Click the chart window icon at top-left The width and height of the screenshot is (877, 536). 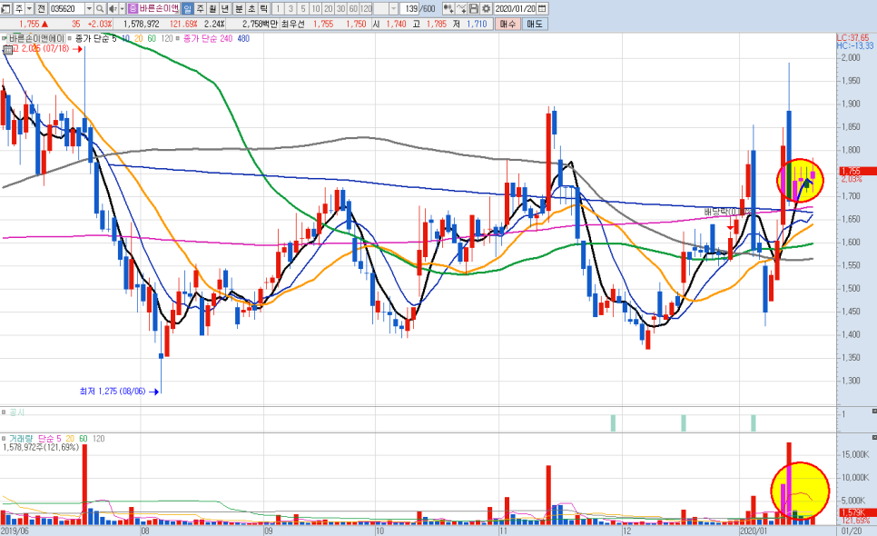pos(5,8)
